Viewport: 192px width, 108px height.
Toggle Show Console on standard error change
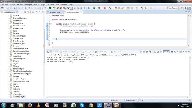[168, 52]
